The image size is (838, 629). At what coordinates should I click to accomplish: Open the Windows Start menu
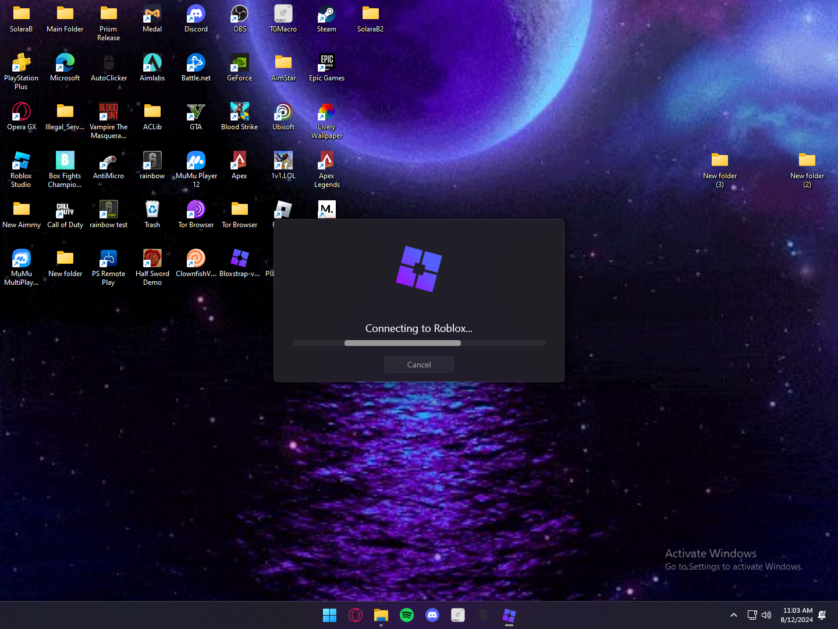(x=330, y=615)
